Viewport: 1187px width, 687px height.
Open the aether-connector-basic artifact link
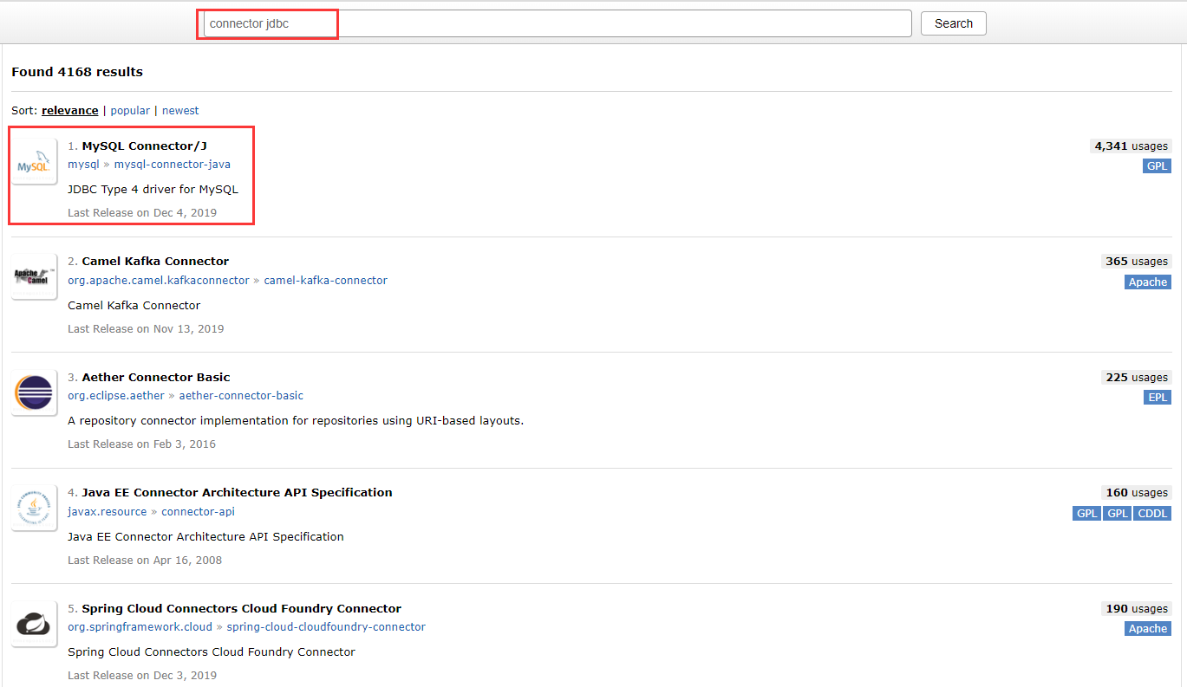[x=241, y=396]
